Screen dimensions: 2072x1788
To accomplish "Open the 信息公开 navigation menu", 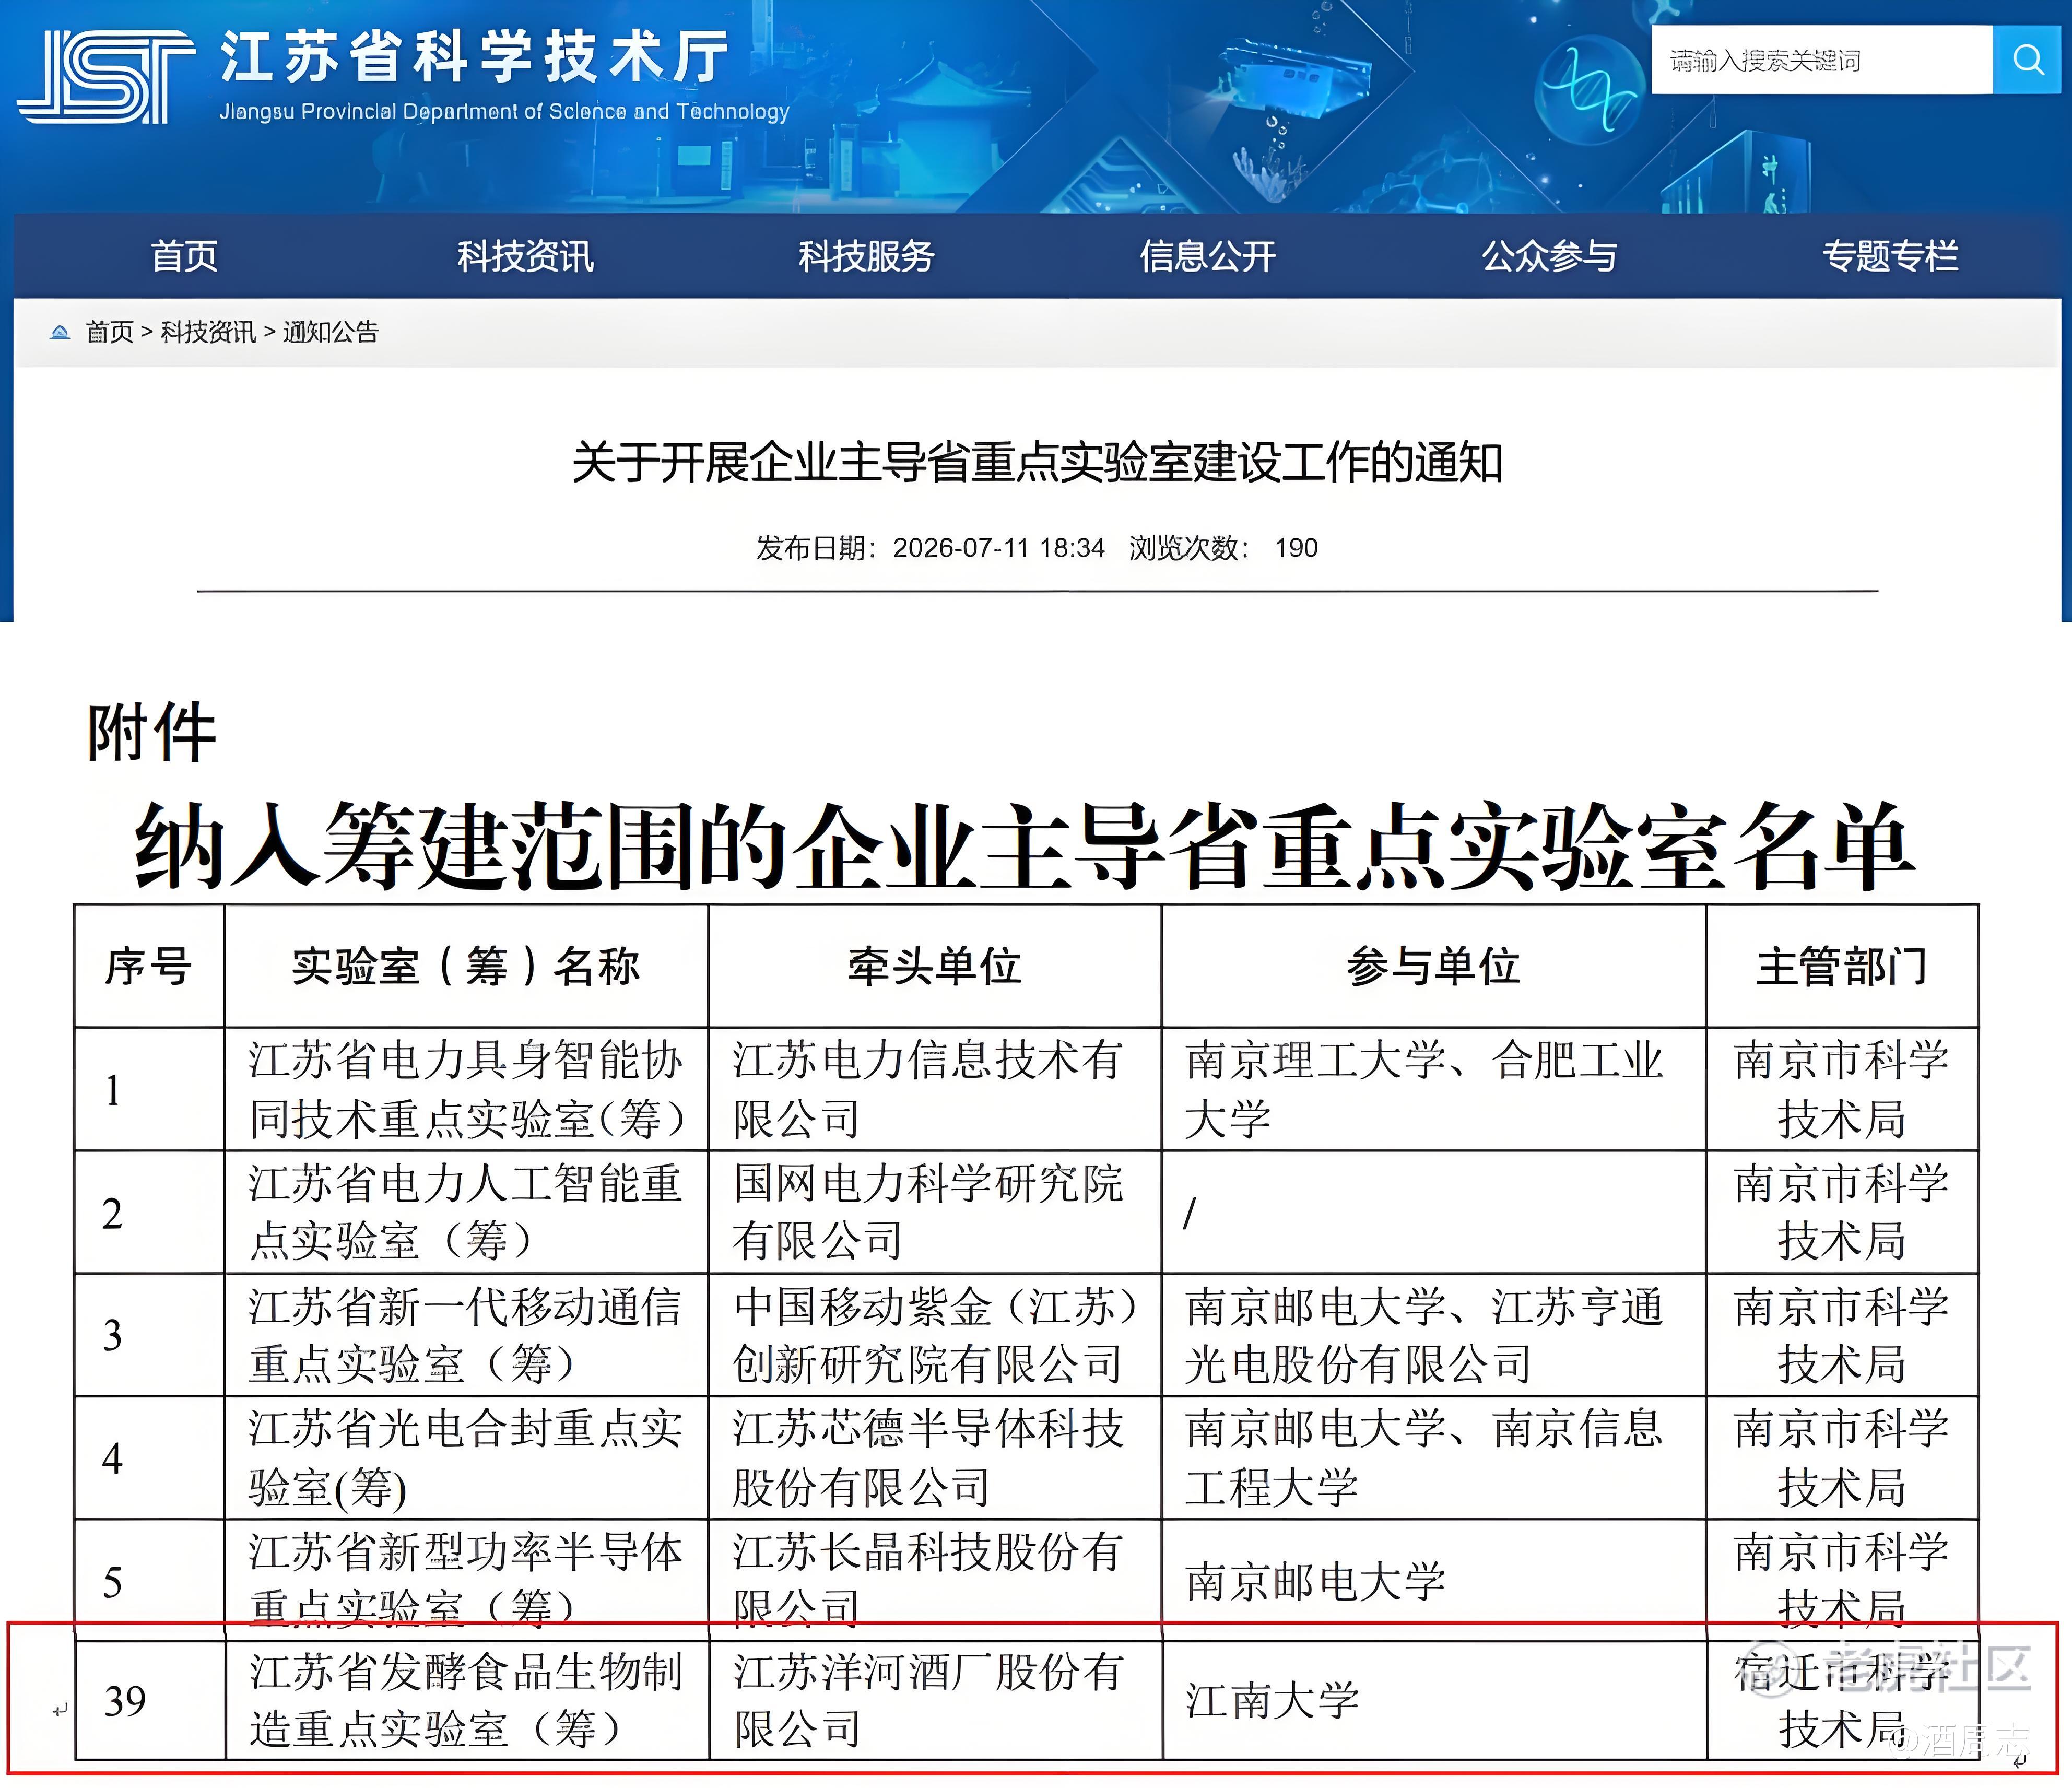I will pos(1208,256).
